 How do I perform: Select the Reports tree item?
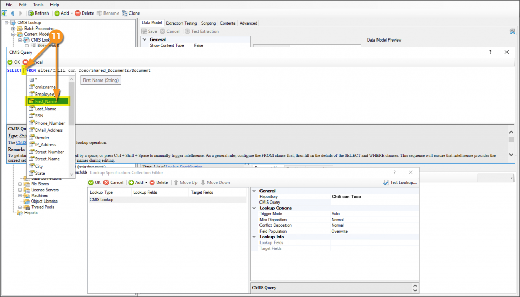point(31,213)
